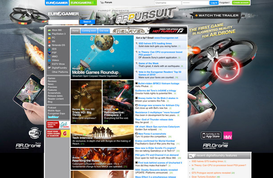273x178 pixels.
Task: Open GT5 Prologue secret options revealed
Action: point(211,173)
